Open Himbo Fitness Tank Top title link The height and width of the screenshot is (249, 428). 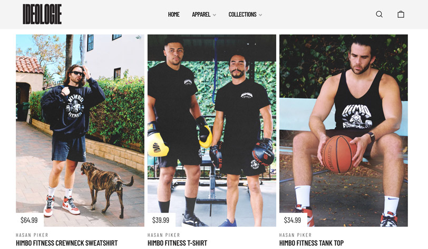tap(312, 243)
